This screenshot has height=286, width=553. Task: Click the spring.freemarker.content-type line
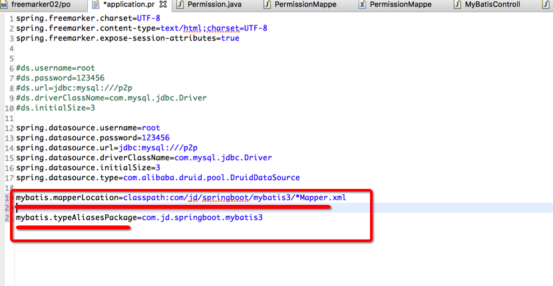(142, 28)
